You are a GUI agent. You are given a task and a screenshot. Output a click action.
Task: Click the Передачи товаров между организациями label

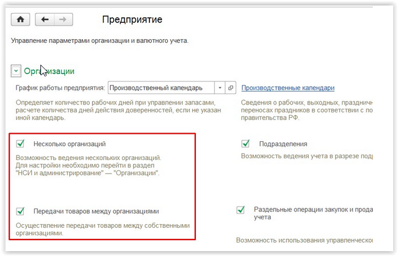(96, 211)
